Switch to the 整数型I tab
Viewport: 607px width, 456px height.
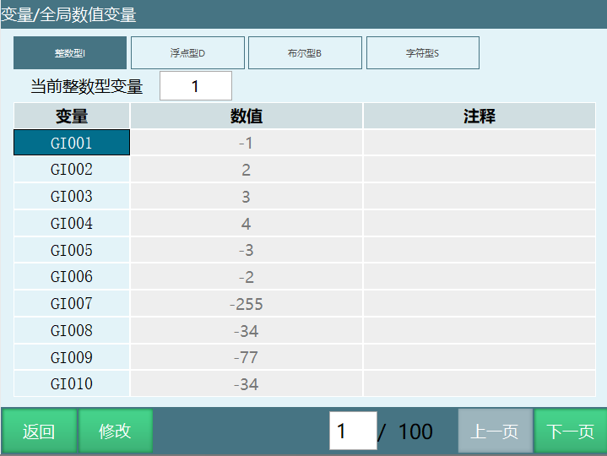click(x=70, y=53)
